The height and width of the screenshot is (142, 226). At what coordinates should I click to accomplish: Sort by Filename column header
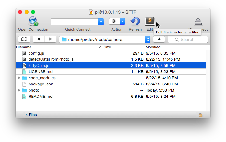[58, 47]
